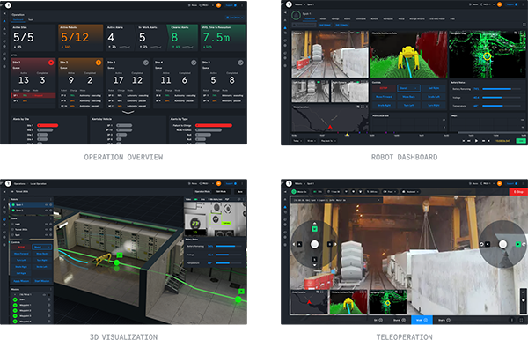Click rotate-left button on right joystick
Screen dimensions: 528x340
(x=488, y=244)
